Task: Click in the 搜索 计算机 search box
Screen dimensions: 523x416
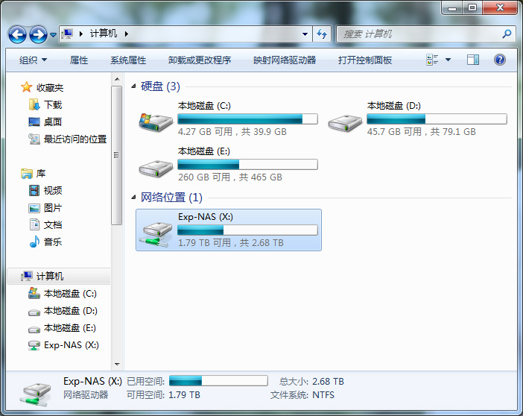Action: (421, 34)
